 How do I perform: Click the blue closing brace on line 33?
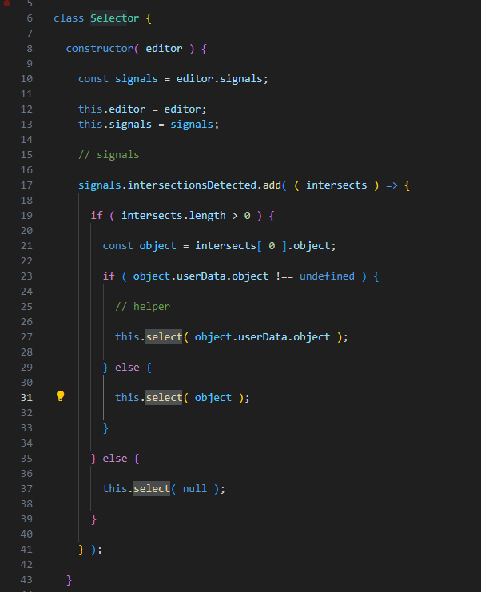(105, 428)
